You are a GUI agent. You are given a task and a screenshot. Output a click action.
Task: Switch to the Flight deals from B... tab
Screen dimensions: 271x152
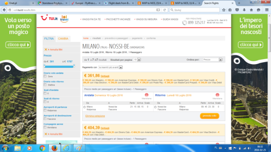click(x=119, y=3)
